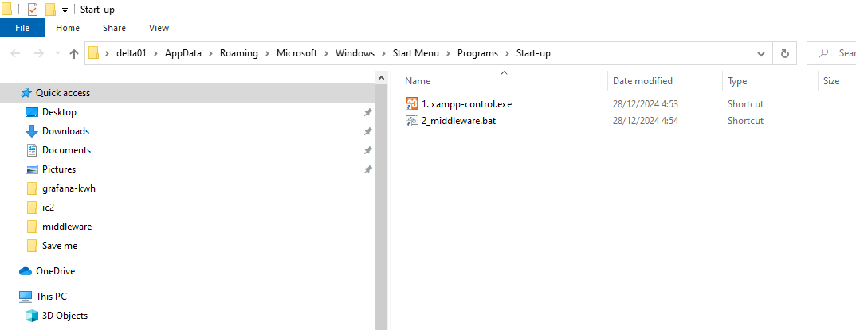
Task: Click the New Folder icon in title bar
Action: point(50,10)
